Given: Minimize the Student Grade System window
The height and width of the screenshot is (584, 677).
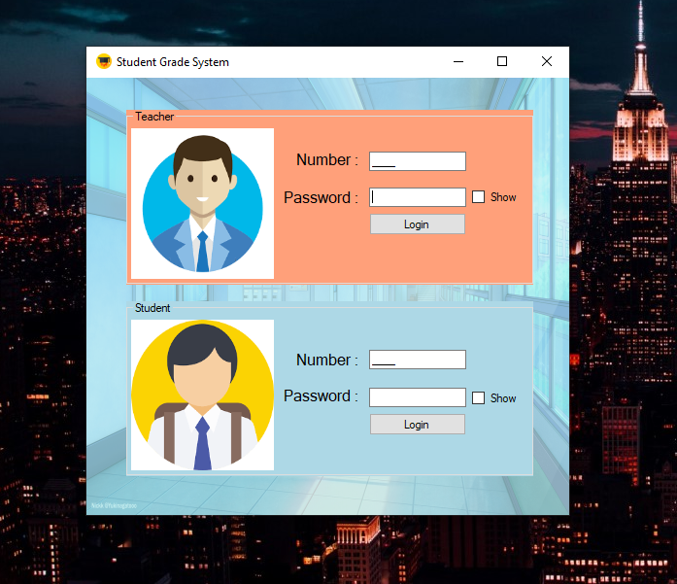Looking at the screenshot, I should pyautogui.click(x=458, y=62).
